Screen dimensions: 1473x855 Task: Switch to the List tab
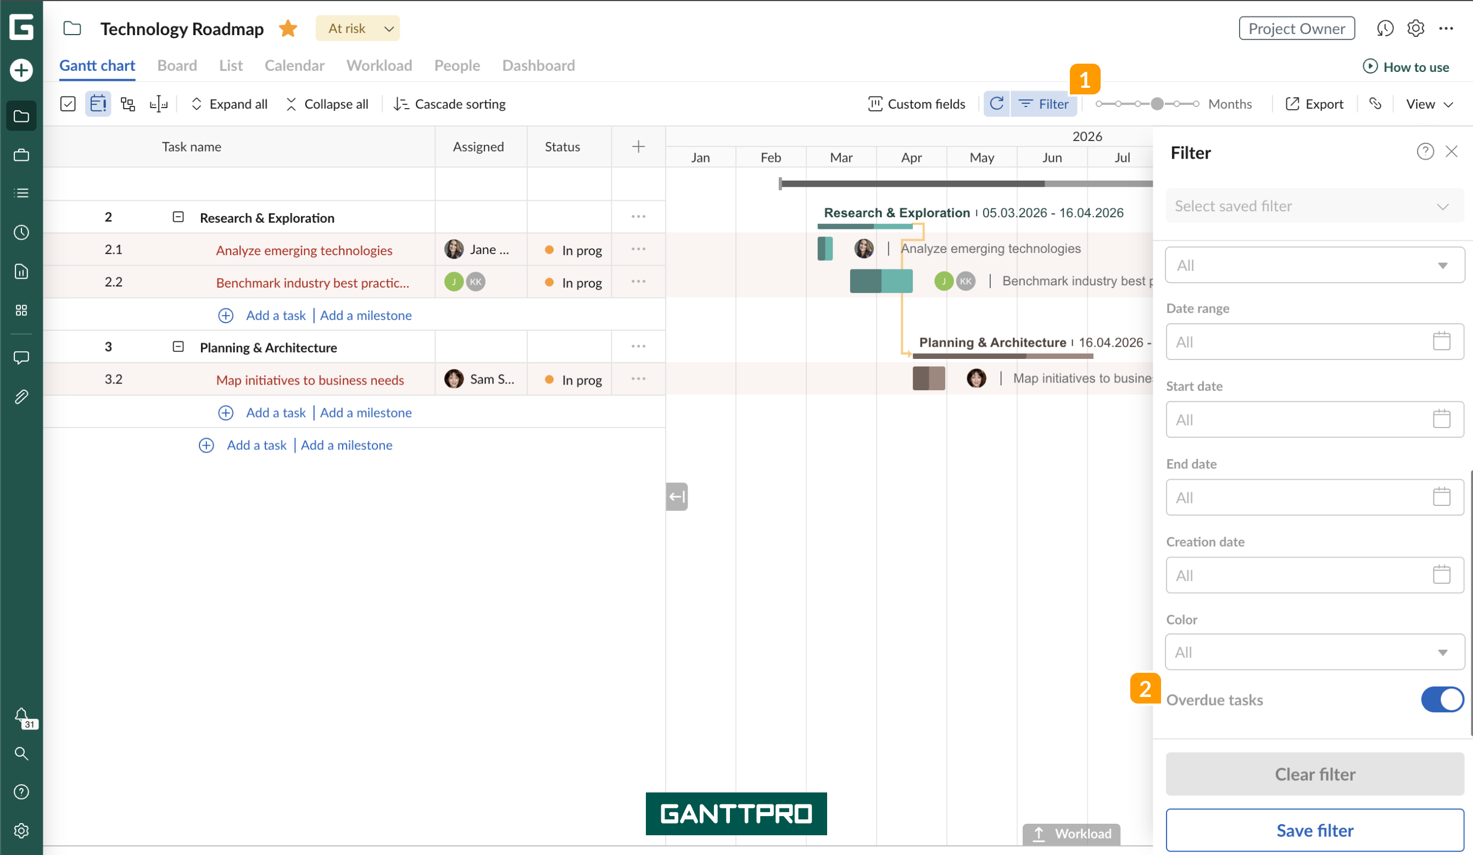point(231,65)
